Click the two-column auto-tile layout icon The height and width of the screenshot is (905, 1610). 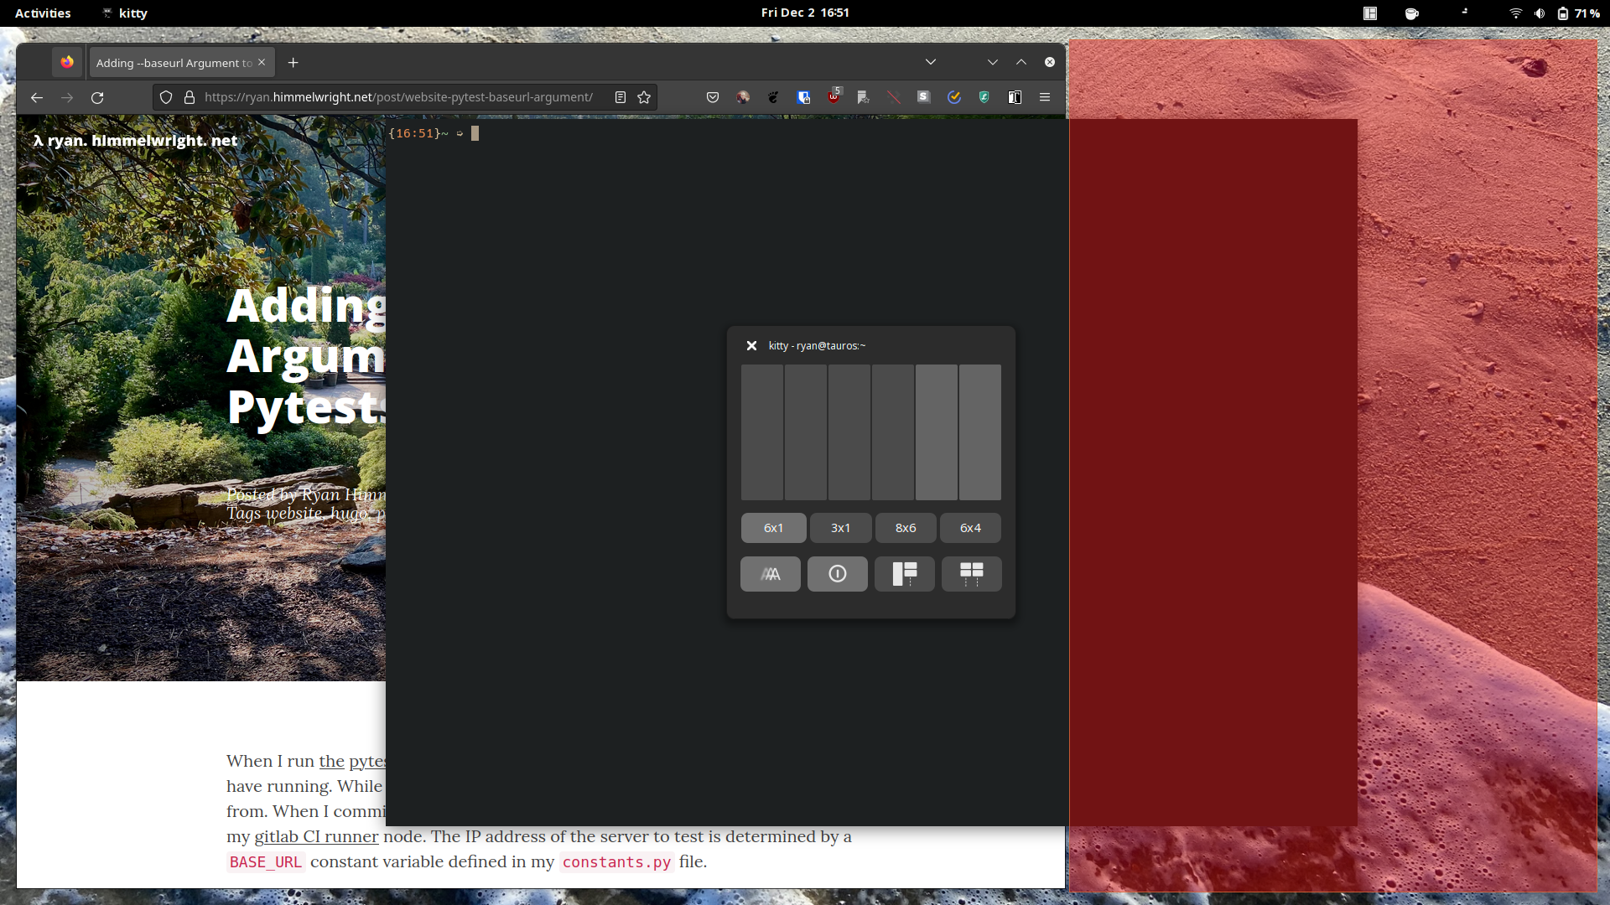pyautogui.click(x=971, y=574)
